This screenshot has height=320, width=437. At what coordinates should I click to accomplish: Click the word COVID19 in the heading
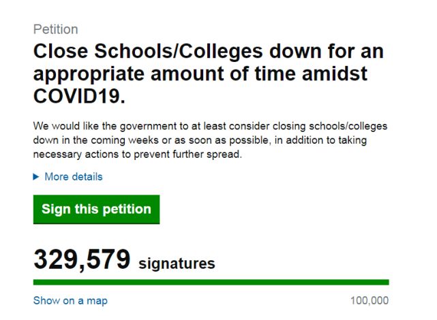point(78,97)
